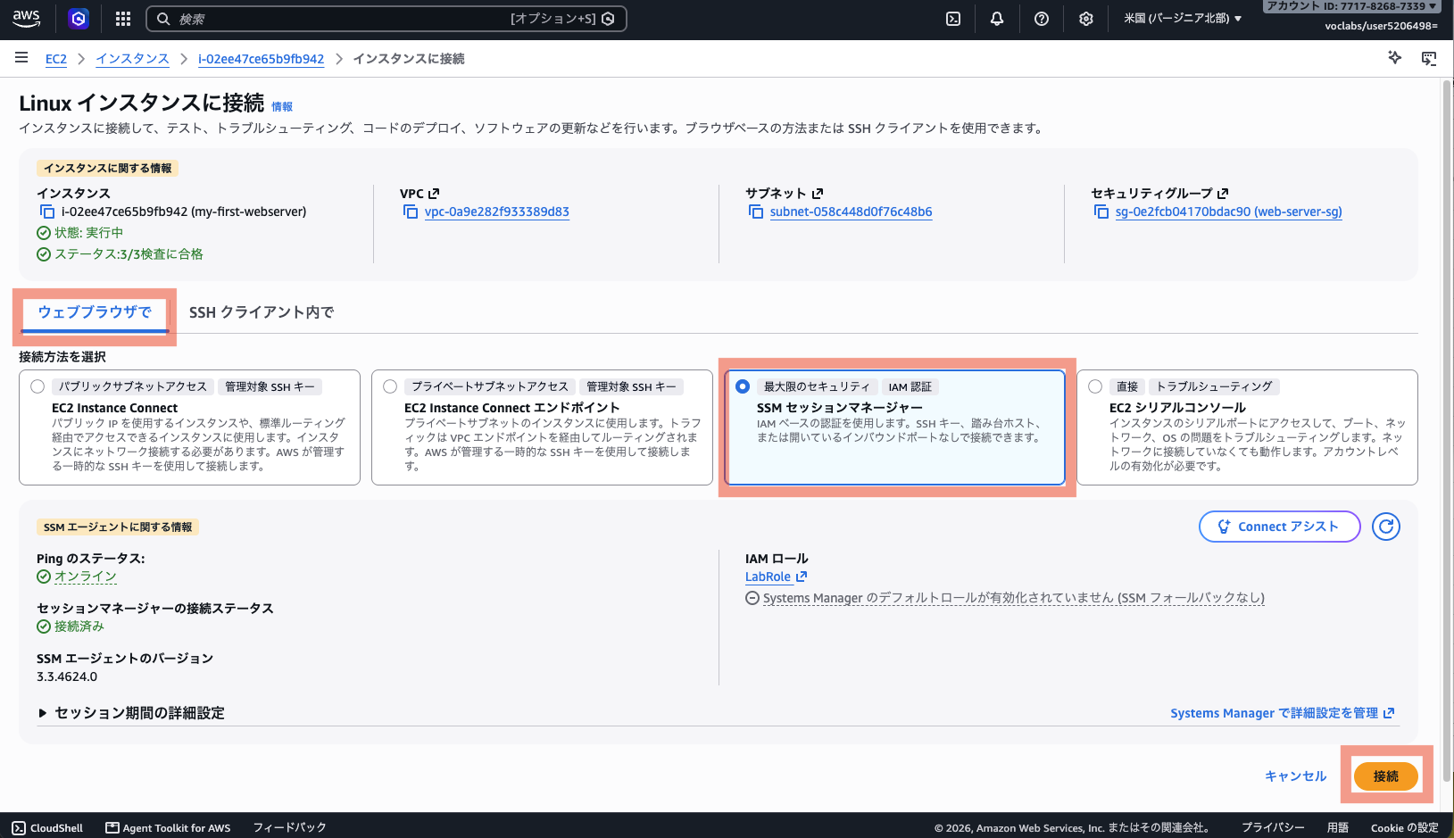Viewport: 1454px width, 838px height.
Task: Select EC2 シリアルコンソール radio option
Action: point(1095,386)
